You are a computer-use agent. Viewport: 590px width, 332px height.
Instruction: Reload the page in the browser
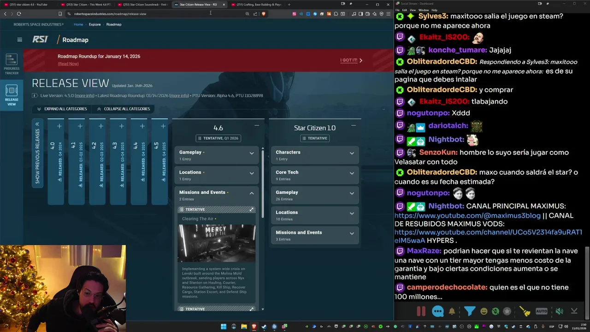coord(19,14)
